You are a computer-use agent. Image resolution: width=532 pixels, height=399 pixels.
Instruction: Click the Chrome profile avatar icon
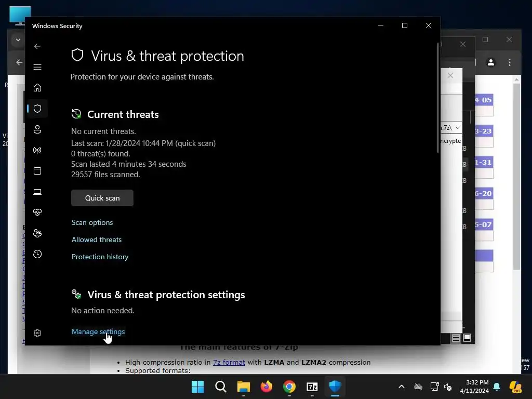pos(491,62)
